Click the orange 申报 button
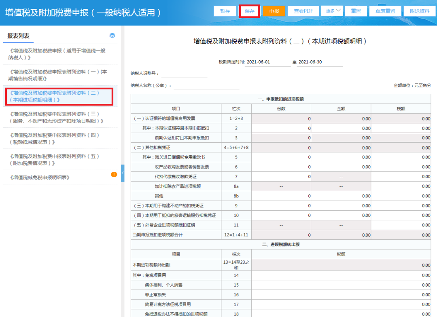 tap(274, 11)
